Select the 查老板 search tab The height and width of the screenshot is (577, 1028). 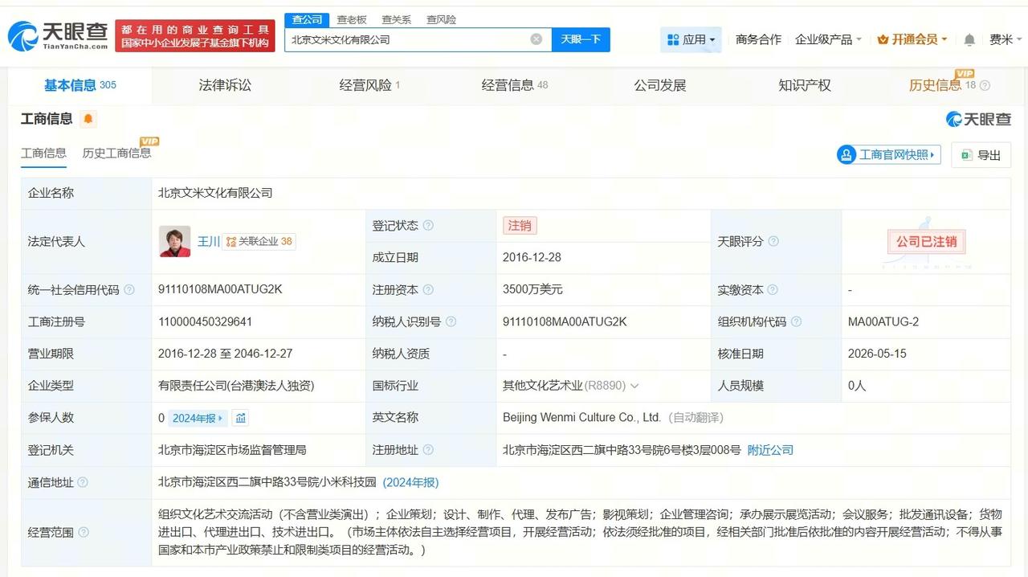click(x=352, y=19)
